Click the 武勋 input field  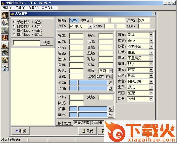[106, 97]
